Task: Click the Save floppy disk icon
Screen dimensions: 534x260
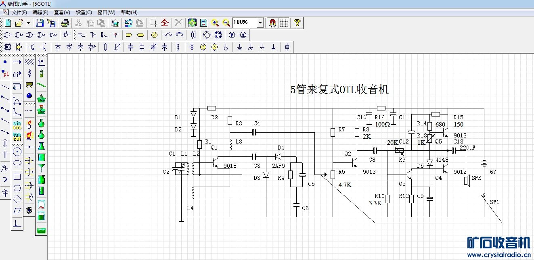Action: tap(40, 23)
